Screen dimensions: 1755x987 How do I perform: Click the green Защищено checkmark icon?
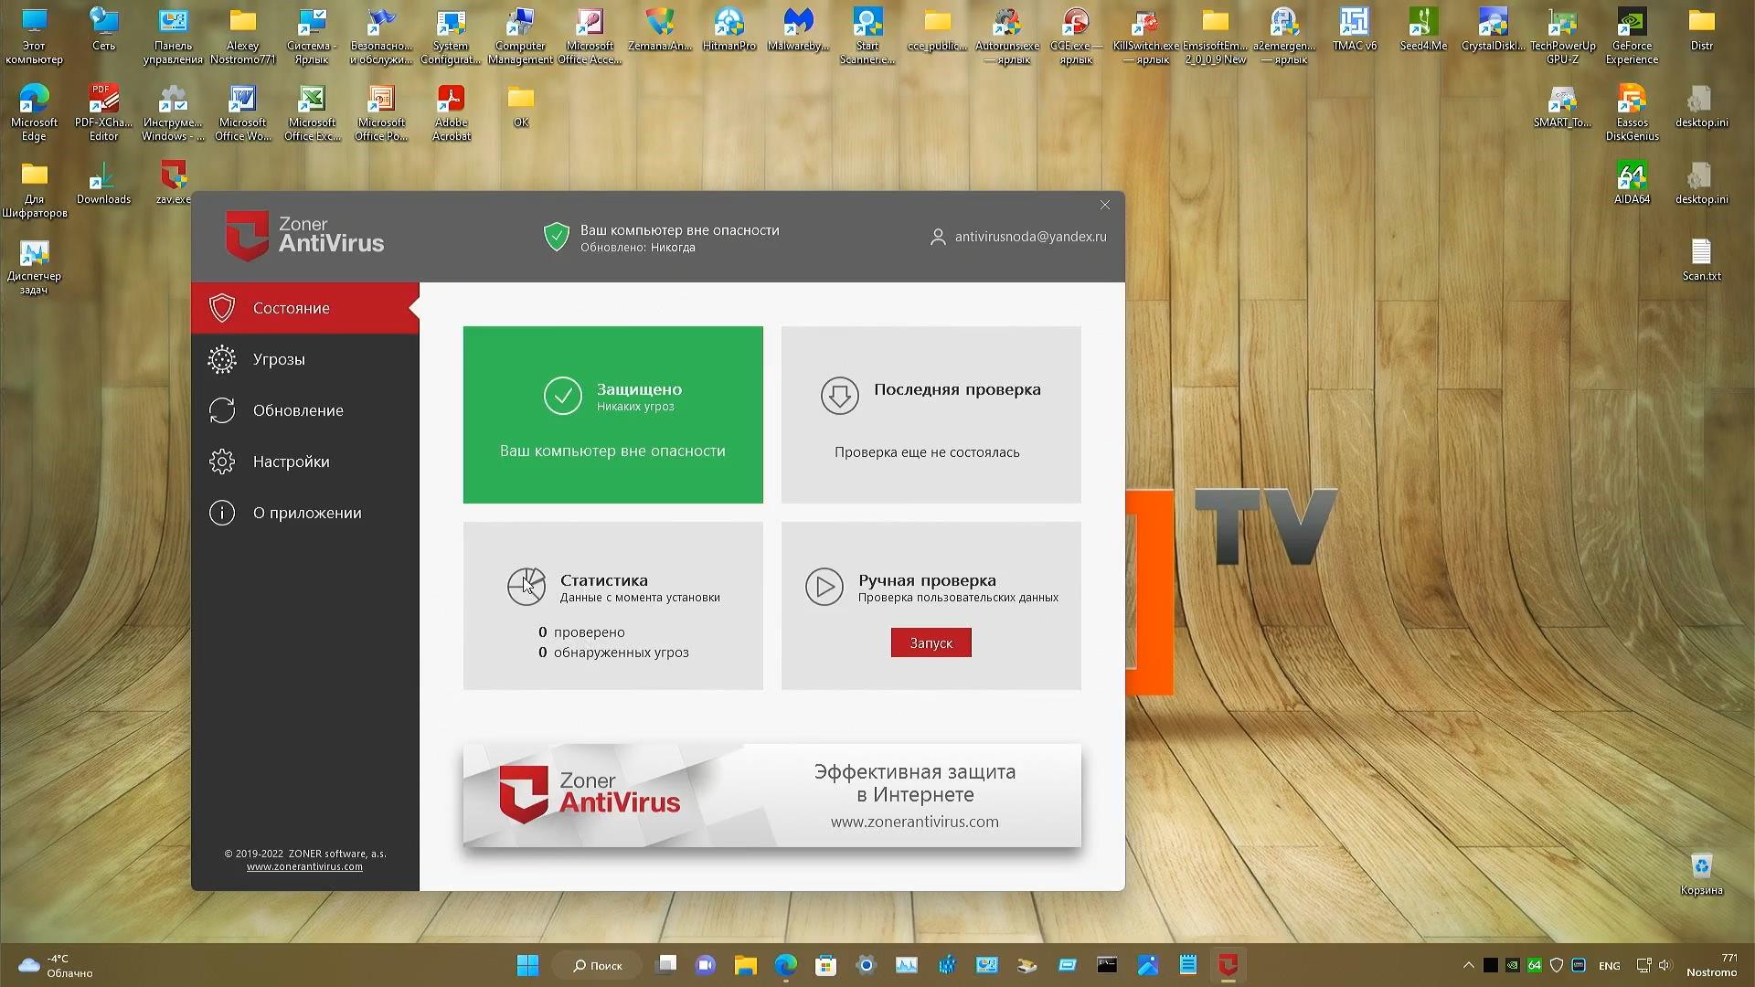tap(563, 396)
